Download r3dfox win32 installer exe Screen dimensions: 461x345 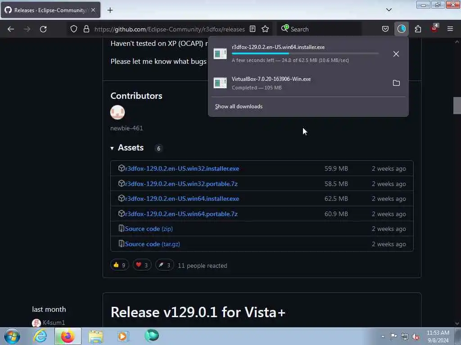[x=182, y=169]
